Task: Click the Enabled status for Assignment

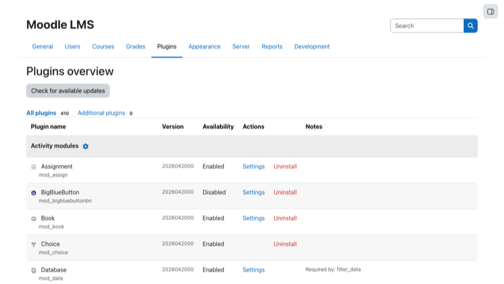Action: [213, 167]
